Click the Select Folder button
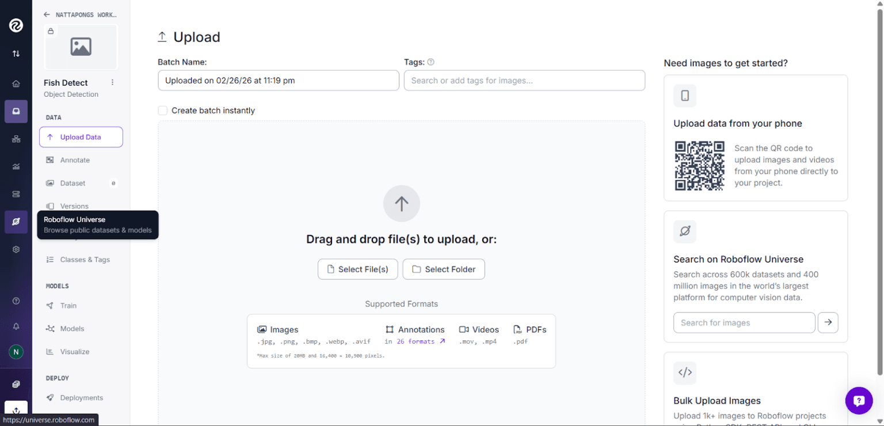This screenshot has width=884, height=426. point(444,269)
